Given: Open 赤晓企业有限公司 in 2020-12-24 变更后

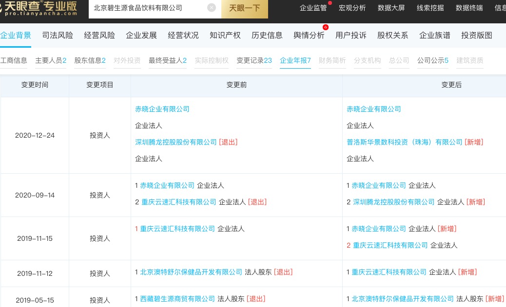Looking at the screenshot, I should [x=374, y=109].
